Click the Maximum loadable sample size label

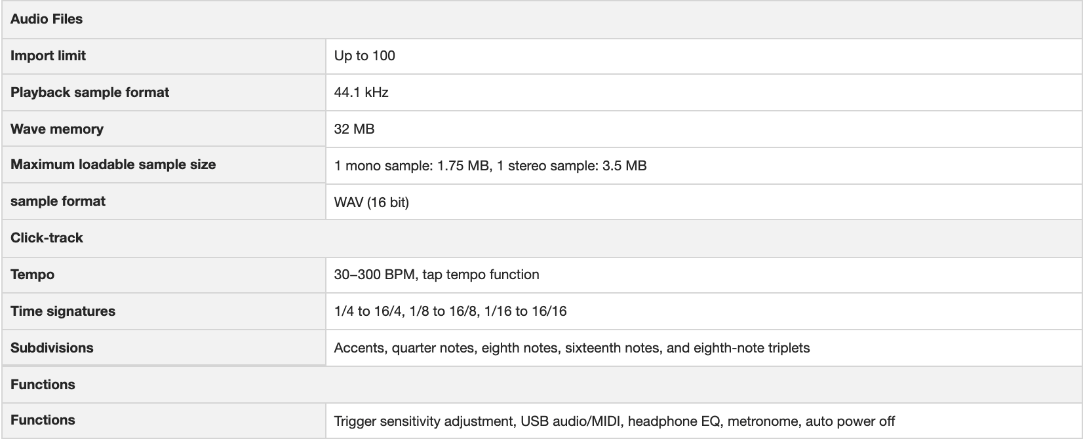(x=113, y=164)
